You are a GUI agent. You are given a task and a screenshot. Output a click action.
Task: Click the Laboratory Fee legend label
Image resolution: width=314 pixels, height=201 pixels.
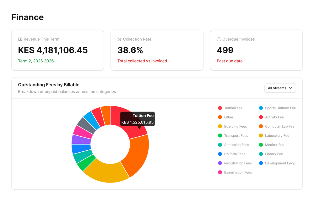click(277, 136)
